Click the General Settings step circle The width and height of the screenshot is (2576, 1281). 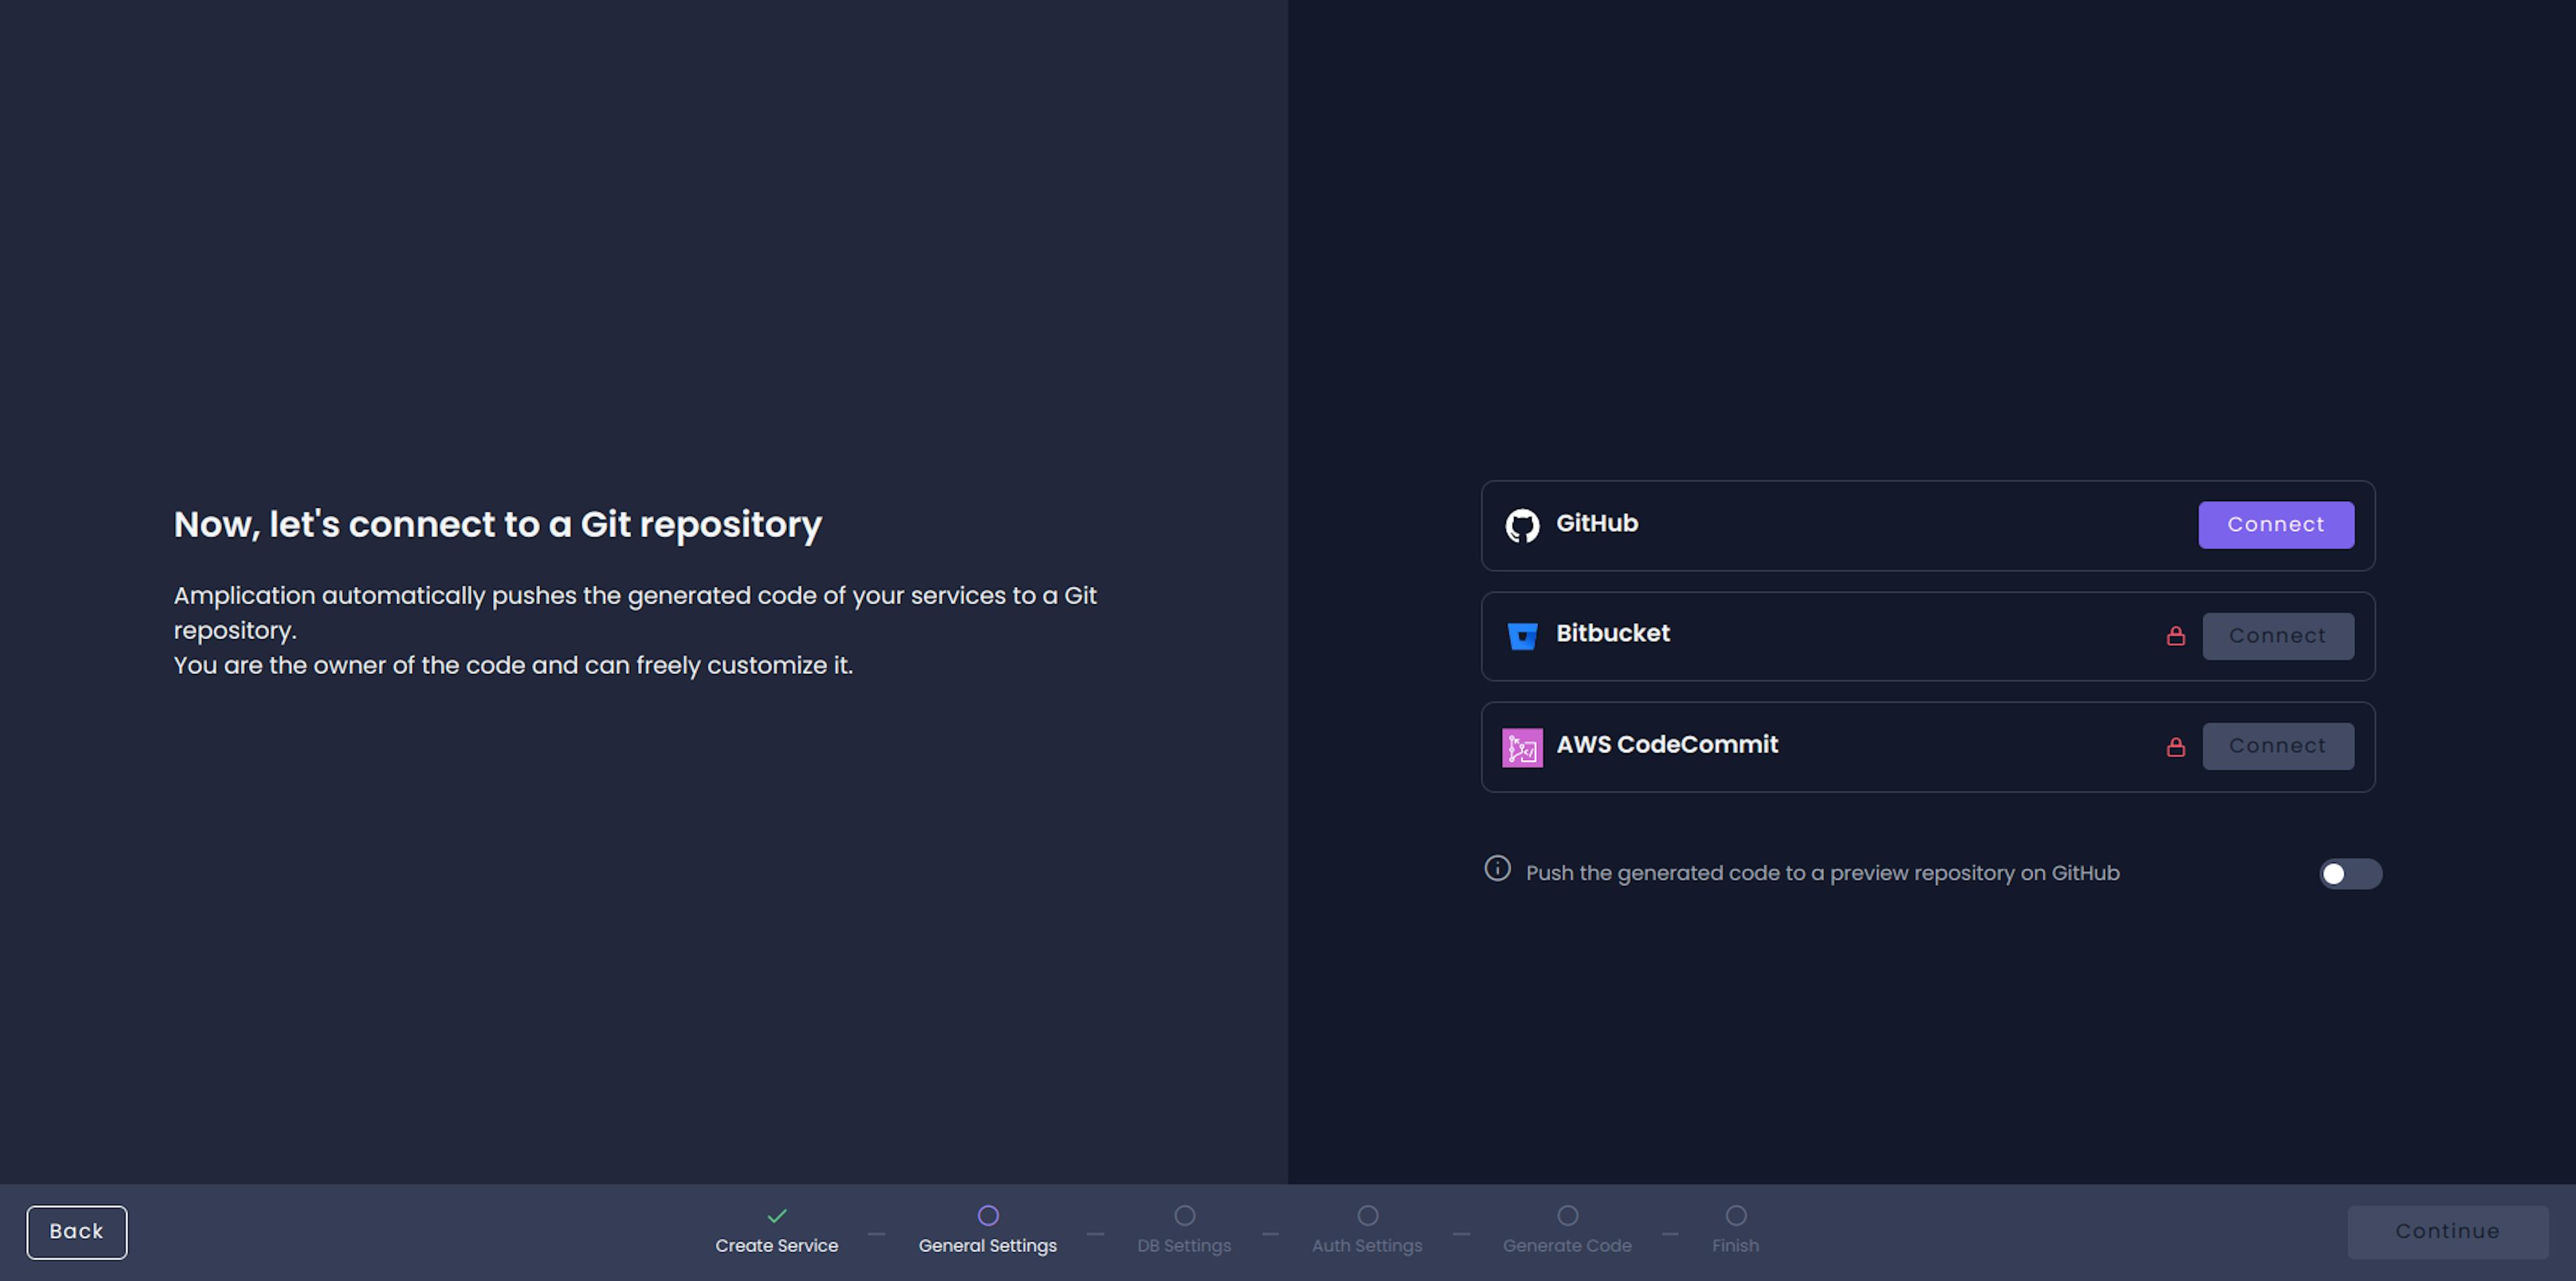988,1216
